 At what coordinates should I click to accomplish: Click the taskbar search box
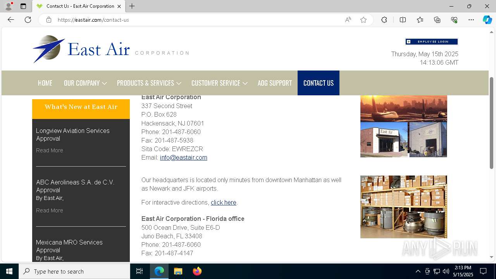tap(74, 271)
